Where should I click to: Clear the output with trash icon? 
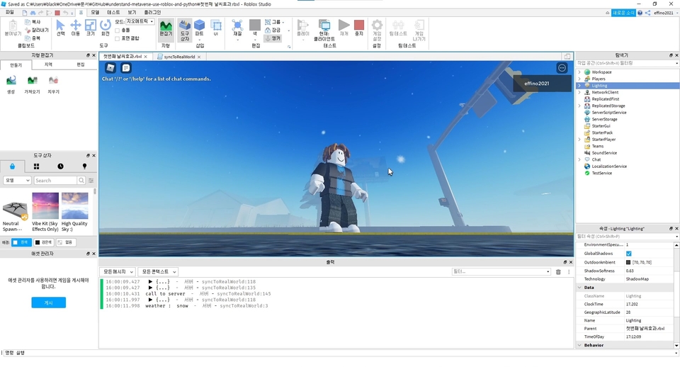tap(558, 271)
